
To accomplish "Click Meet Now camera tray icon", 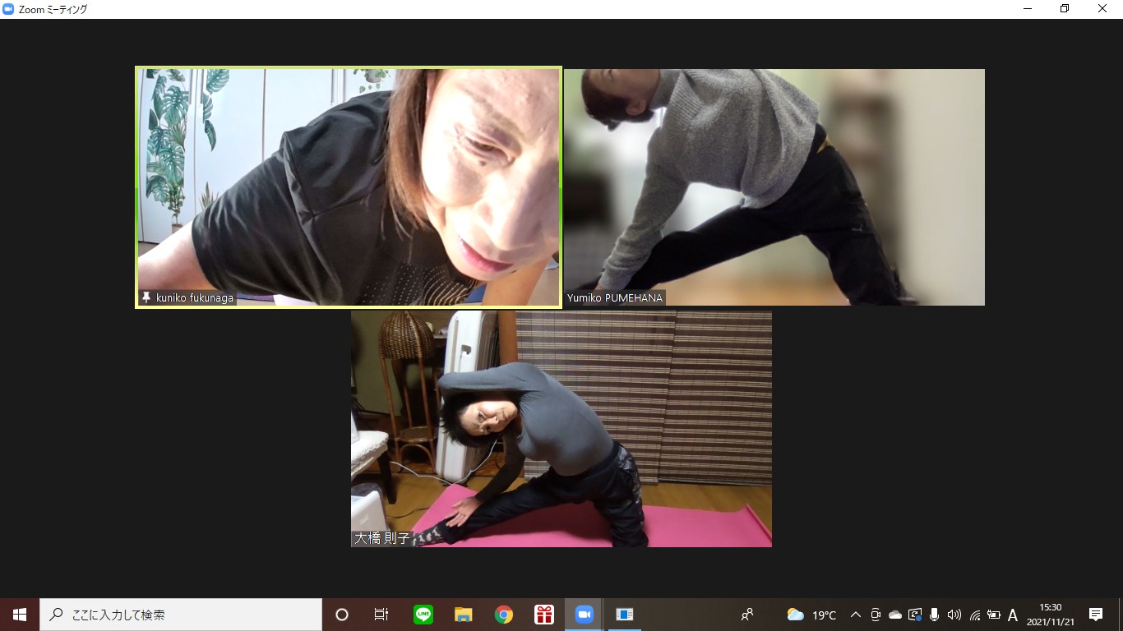I will pyautogui.click(x=876, y=615).
